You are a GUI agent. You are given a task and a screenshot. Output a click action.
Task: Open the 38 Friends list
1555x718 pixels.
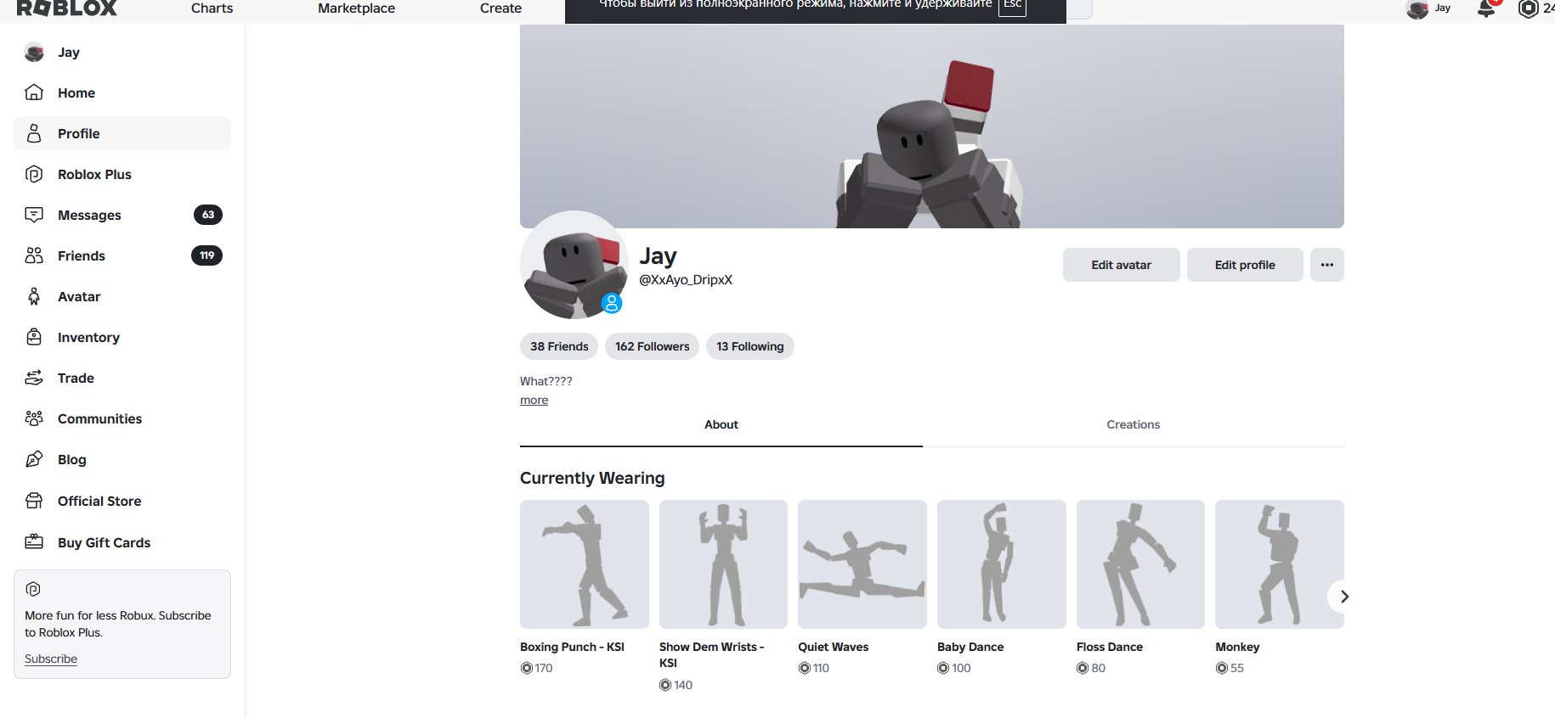[x=559, y=346]
